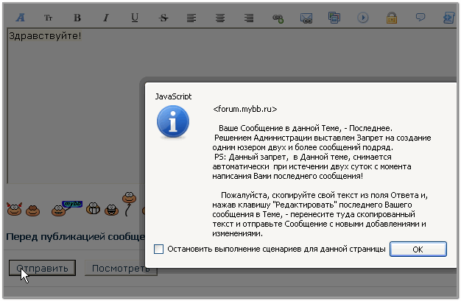The height and width of the screenshot is (301, 461).
Task: Insert the laughing open-mouth smiley
Action: coord(112,210)
